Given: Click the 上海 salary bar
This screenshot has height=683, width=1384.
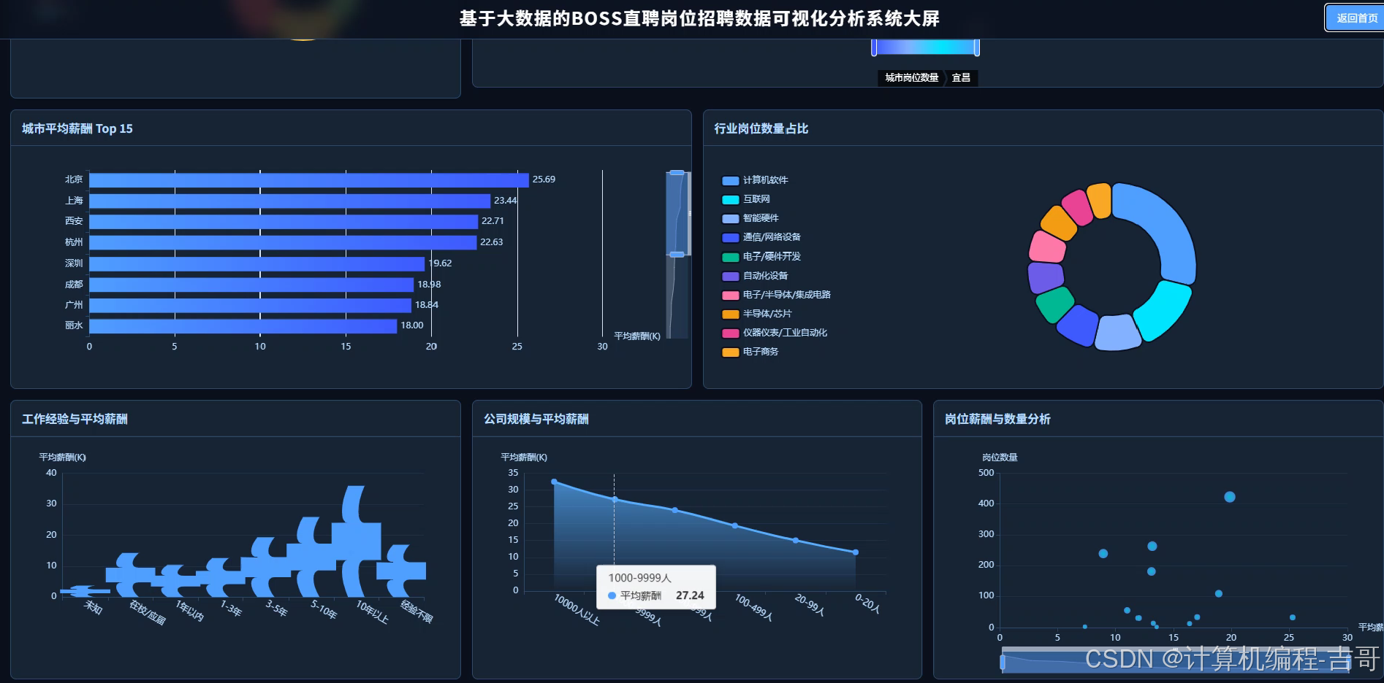Looking at the screenshot, I should [290, 201].
